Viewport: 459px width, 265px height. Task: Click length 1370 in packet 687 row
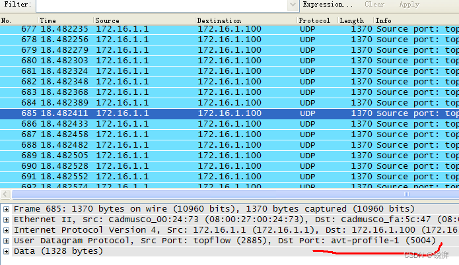coord(361,134)
